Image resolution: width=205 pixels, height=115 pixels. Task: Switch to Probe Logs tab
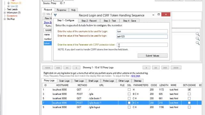pos(108,81)
